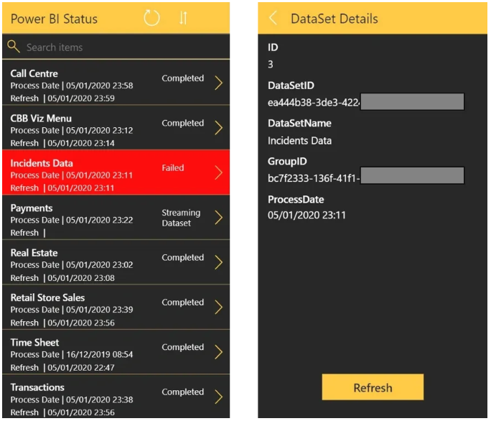The image size is (491, 421).
Task: Open CBB Viz Menu details chevron
Action: tap(218, 128)
